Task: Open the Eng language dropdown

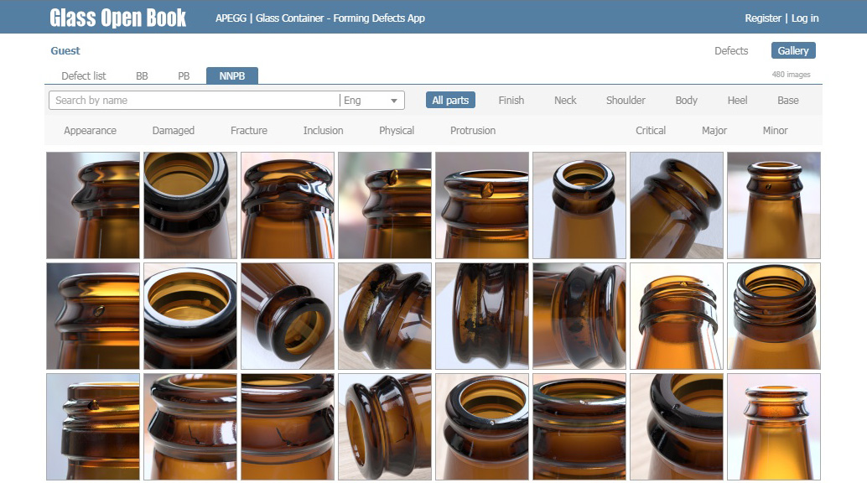Action: coord(371,100)
